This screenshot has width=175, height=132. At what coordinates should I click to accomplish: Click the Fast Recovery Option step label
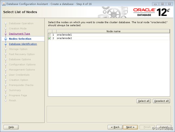[22, 54]
